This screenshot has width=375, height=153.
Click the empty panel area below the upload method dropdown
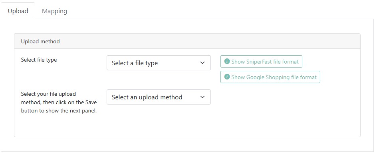(x=187, y=121)
